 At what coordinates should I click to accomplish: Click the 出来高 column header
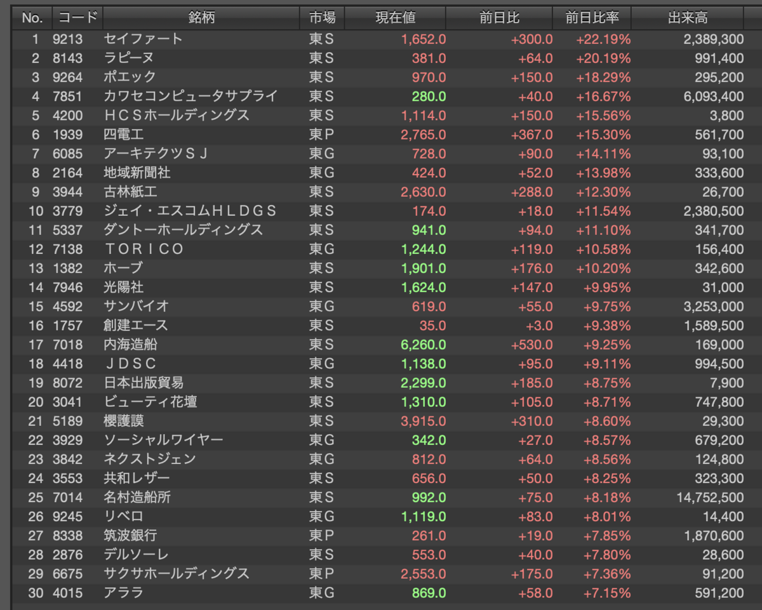click(x=688, y=18)
